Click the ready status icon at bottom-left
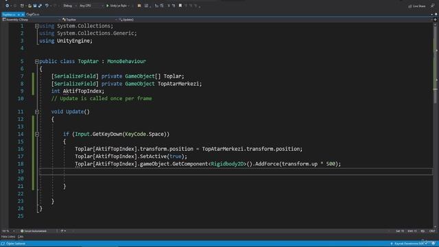The image size is (439, 247). tap(3, 244)
